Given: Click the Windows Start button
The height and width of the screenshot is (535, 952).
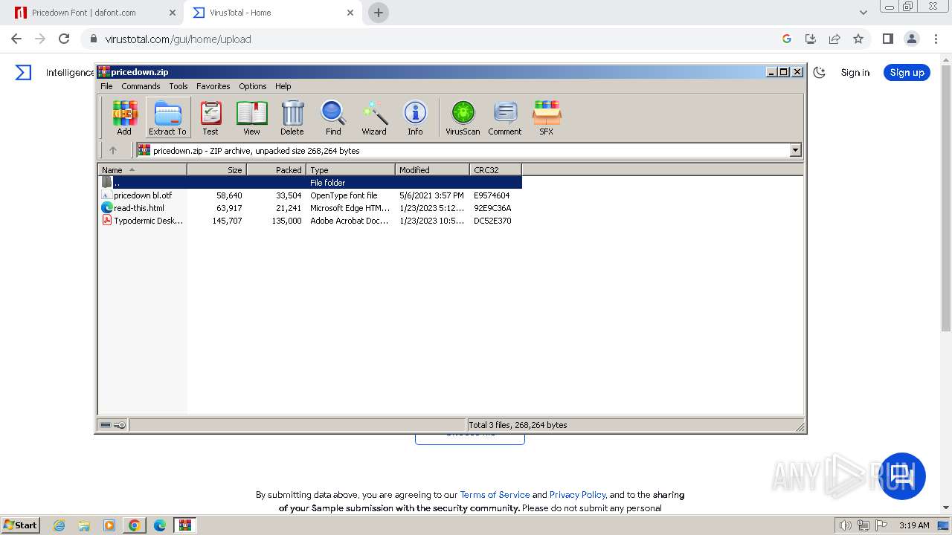Looking at the screenshot, I should coord(21,525).
